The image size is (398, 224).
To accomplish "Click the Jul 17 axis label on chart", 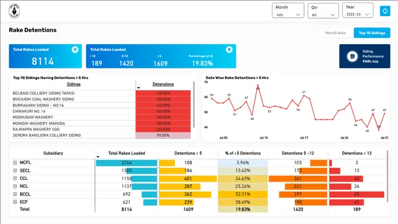I will (x=304, y=138).
